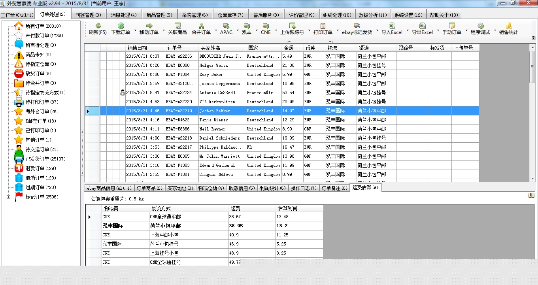
Task: Switch to the 仓库库存 (7) tab
Action: [230, 15]
